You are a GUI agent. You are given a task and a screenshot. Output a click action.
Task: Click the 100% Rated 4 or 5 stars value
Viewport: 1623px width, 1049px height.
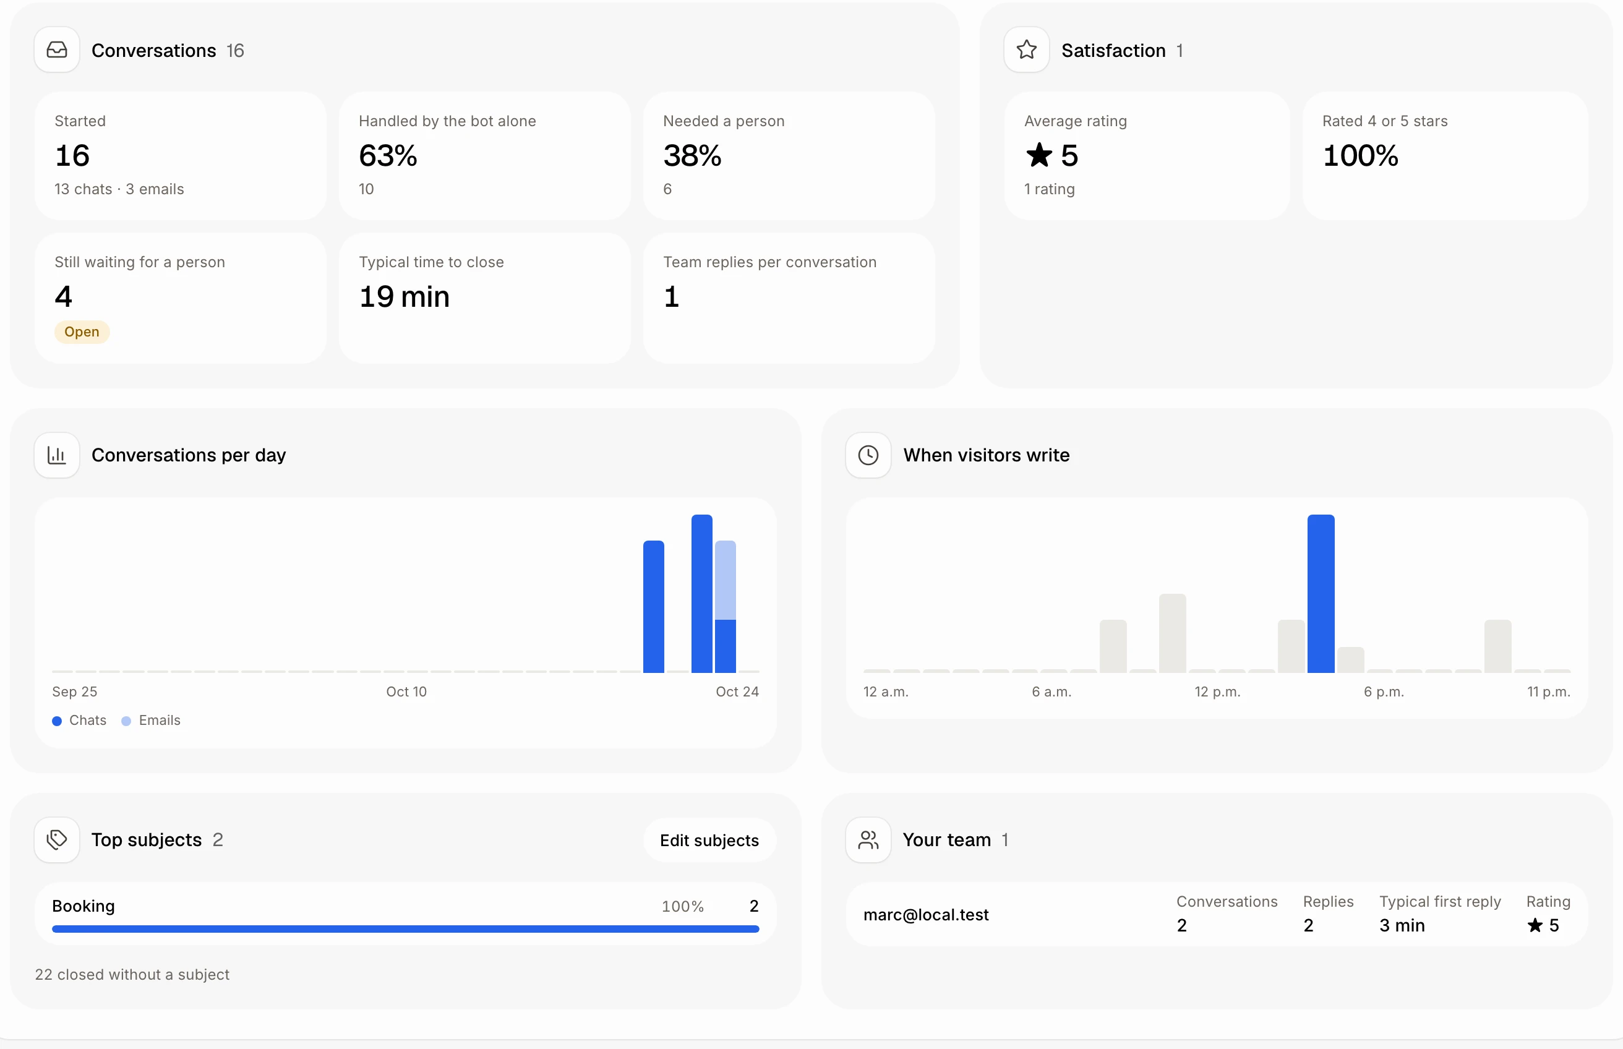tap(1360, 155)
